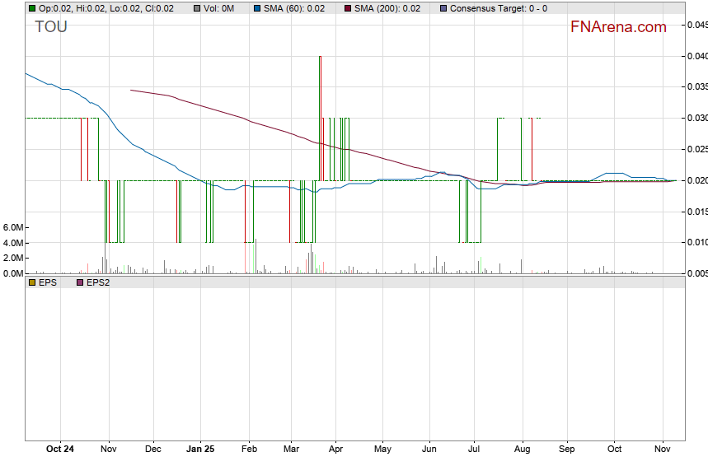Image resolution: width=708 pixels, height=466 pixels.
Task: Click the blue SMA (60) legend square
Action: coord(256,8)
